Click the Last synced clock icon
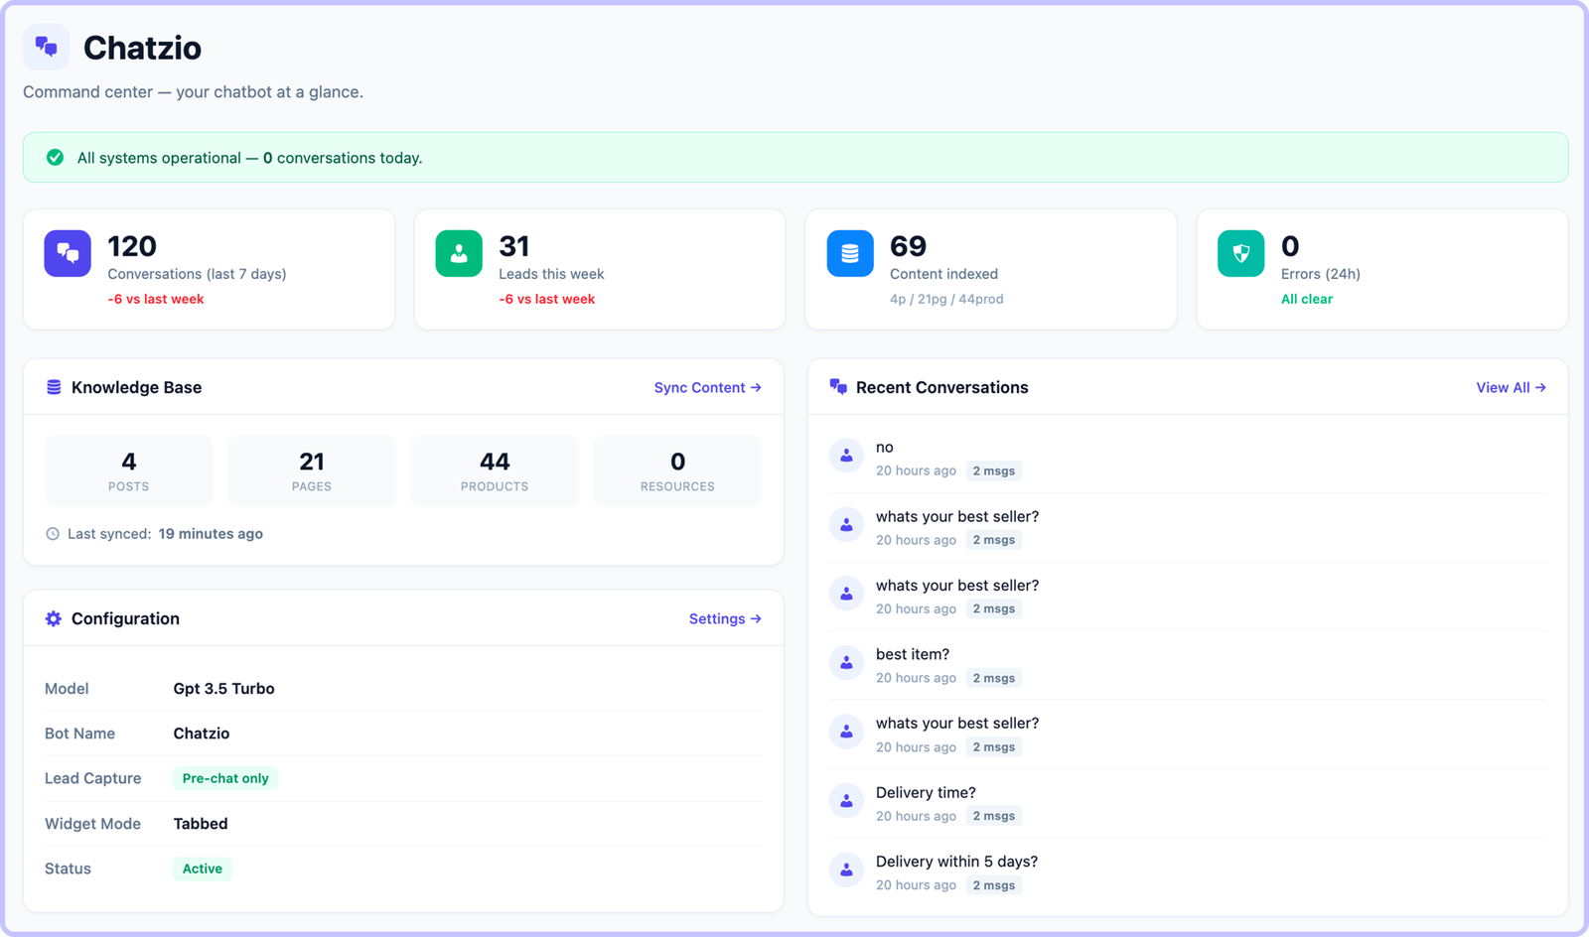Screen dimensions: 1589x937 click(53, 534)
